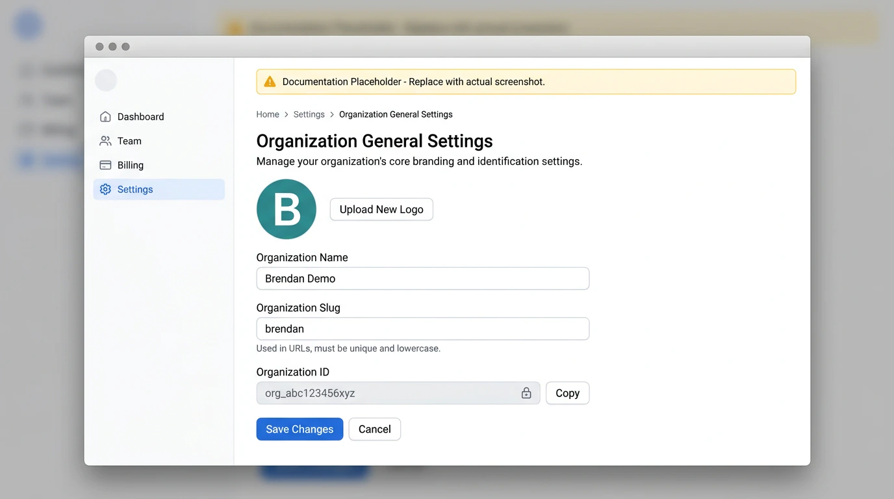Click the Organization Name input field
The image size is (894, 499).
[x=422, y=278]
